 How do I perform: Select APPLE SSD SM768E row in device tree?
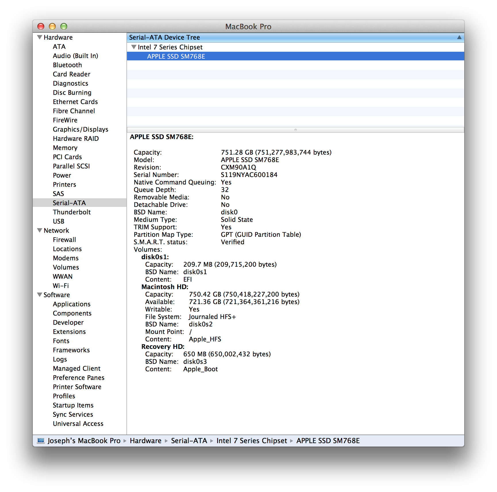pyautogui.click(x=295, y=56)
